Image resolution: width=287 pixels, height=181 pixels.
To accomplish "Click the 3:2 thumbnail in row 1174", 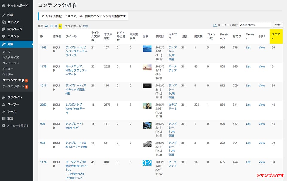I will tap(147, 163).
